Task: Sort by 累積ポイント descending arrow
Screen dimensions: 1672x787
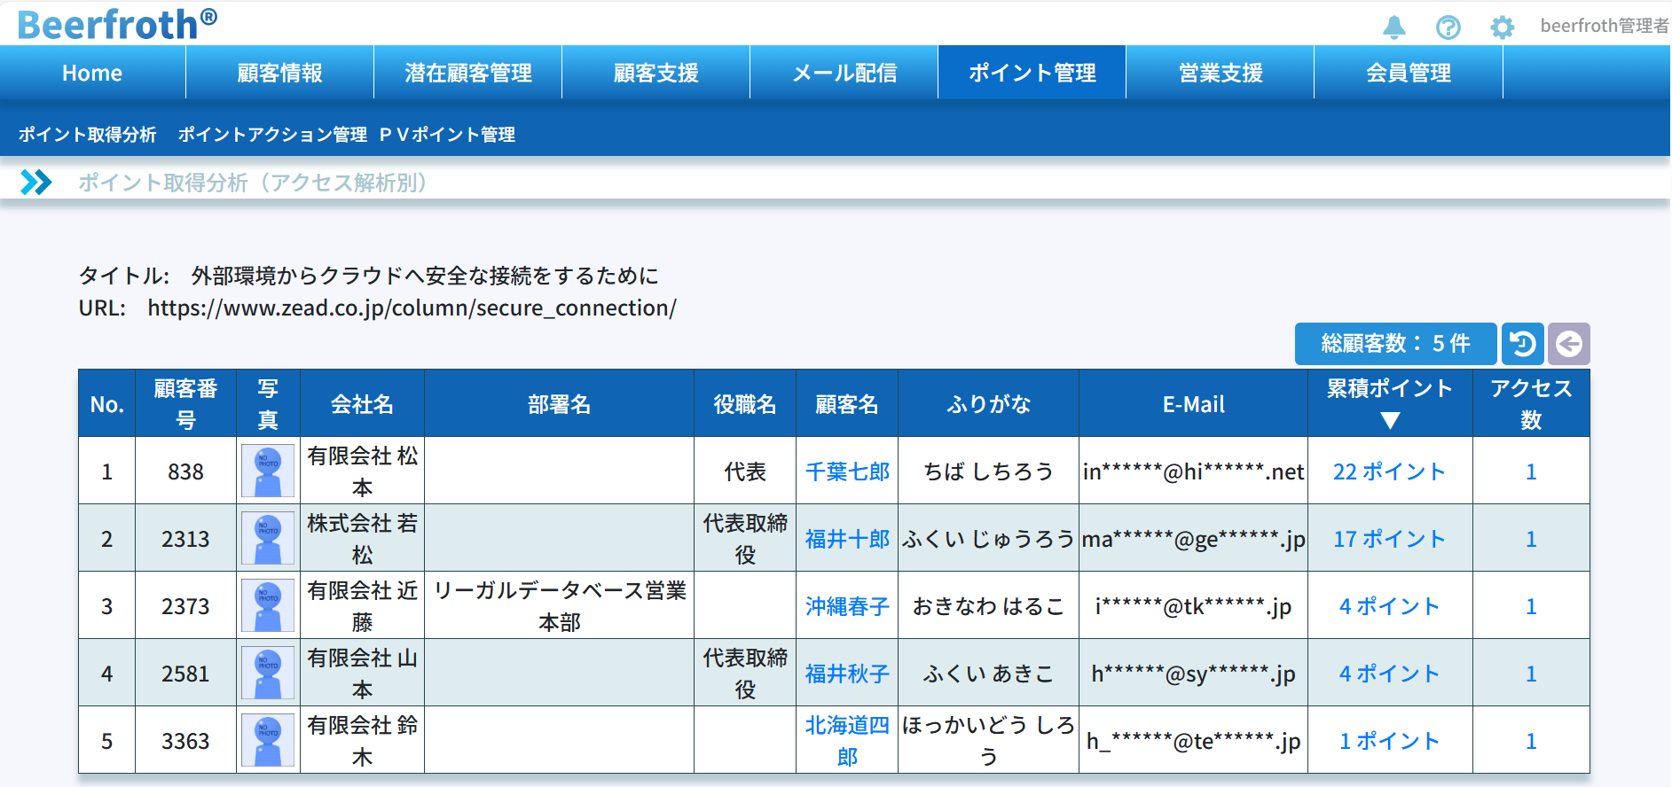Action: 1390,421
